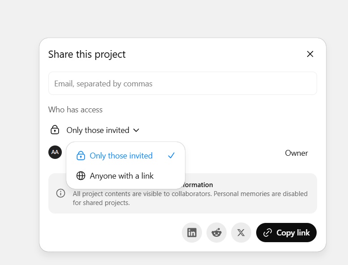This screenshot has height=265, width=348.
Task: Focus the Email, separated by commas field
Action: pos(182,84)
